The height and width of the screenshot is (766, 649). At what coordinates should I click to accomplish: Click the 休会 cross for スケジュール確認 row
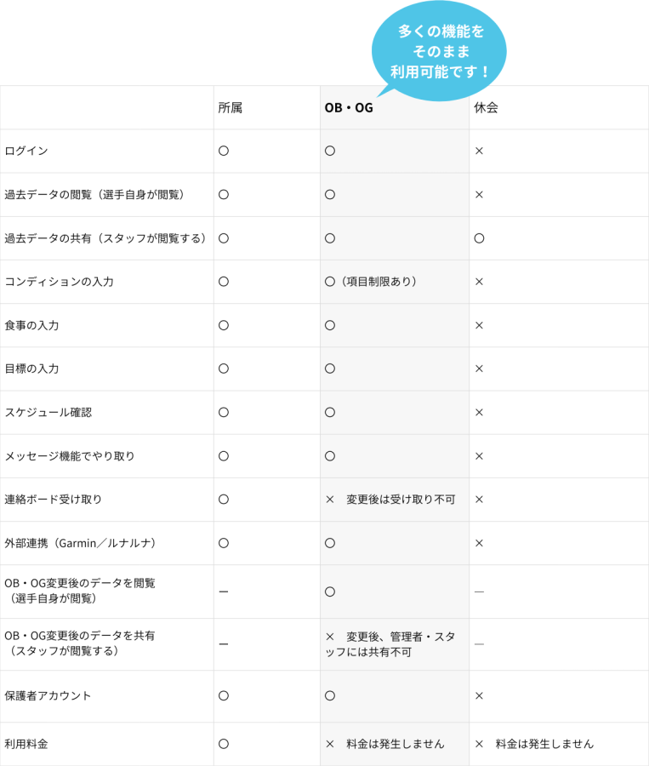479,413
